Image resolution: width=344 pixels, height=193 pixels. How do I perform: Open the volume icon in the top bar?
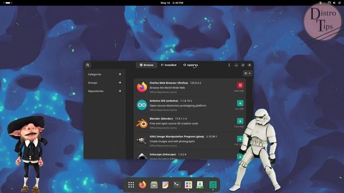tap(334, 3)
